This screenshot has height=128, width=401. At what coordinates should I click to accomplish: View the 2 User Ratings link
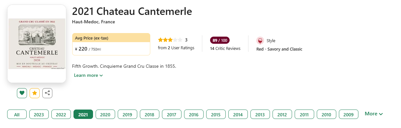pyautogui.click(x=176, y=48)
